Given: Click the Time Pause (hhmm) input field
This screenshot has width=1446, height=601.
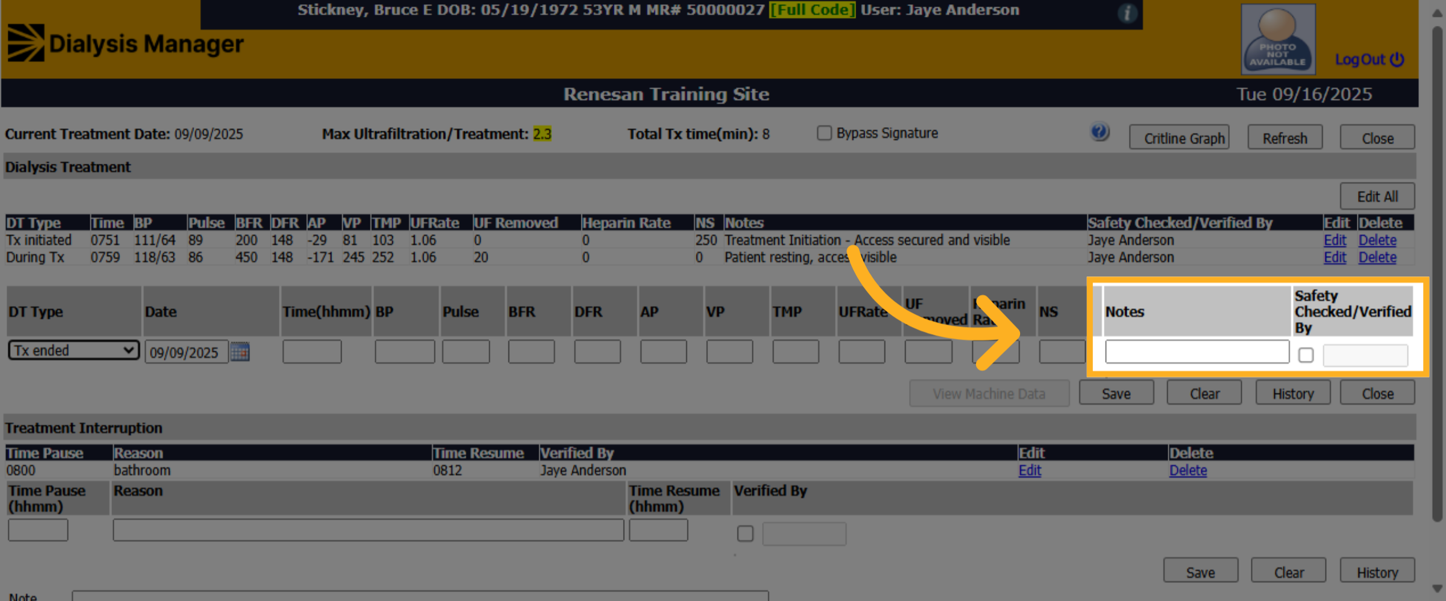Looking at the screenshot, I should pyautogui.click(x=38, y=530).
